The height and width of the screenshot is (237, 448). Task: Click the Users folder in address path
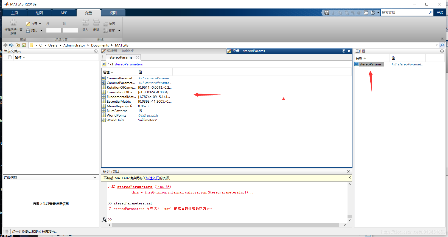[x=53, y=45]
